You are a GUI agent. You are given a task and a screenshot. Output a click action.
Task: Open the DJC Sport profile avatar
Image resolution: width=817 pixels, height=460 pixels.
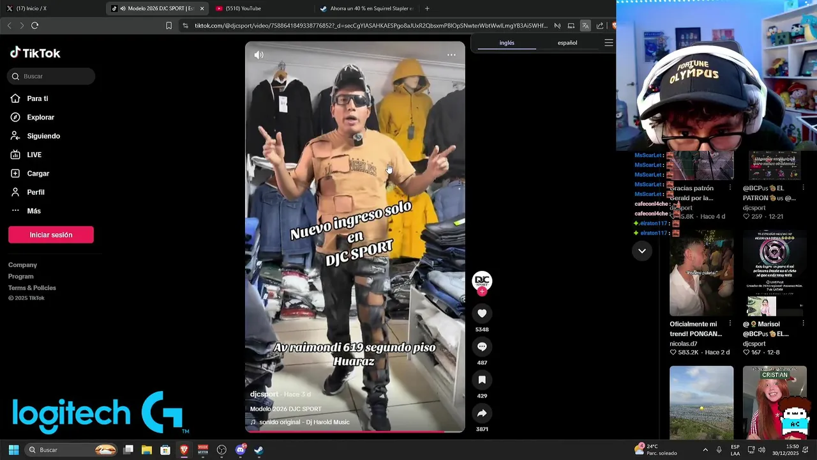[x=482, y=280]
